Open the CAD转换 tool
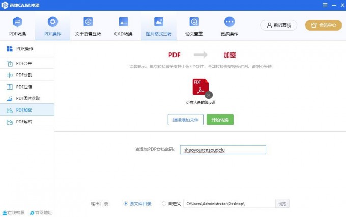The width and height of the screenshot is (346, 217). pos(123,22)
